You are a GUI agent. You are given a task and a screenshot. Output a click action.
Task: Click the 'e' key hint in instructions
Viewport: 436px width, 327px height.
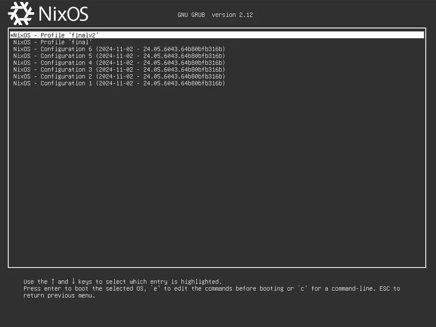point(156,288)
